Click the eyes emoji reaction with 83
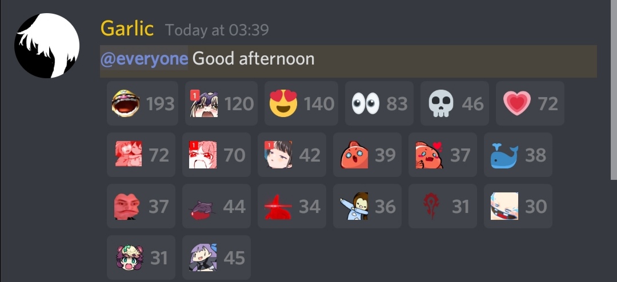Screen dimensions: 617x282 click(379, 103)
